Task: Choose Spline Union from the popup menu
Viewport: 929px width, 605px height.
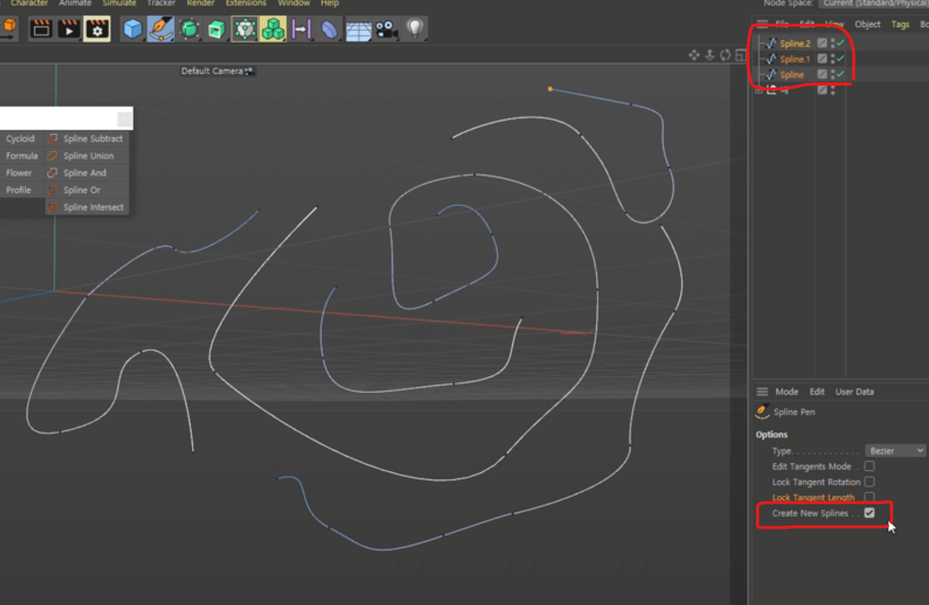Action: tap(88, 155)
